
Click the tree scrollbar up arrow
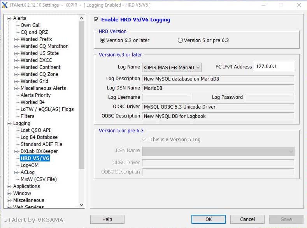click(81, 18)
